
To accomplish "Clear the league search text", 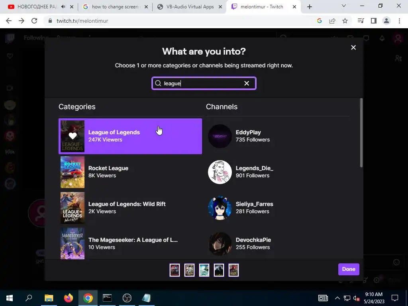I will pos(246,83).
